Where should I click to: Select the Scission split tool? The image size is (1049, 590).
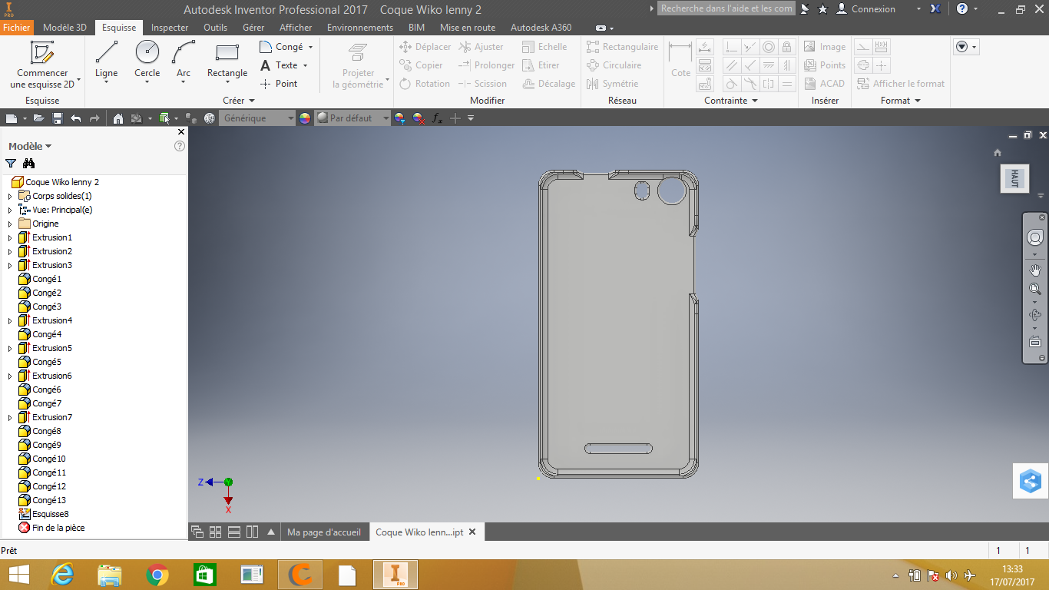[x=482, y=84]
